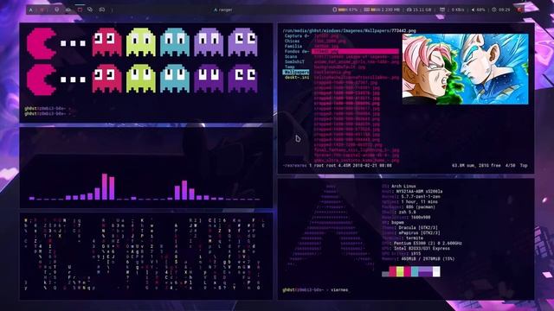Click the battery percentage indicator in bar

coord(345,10)
